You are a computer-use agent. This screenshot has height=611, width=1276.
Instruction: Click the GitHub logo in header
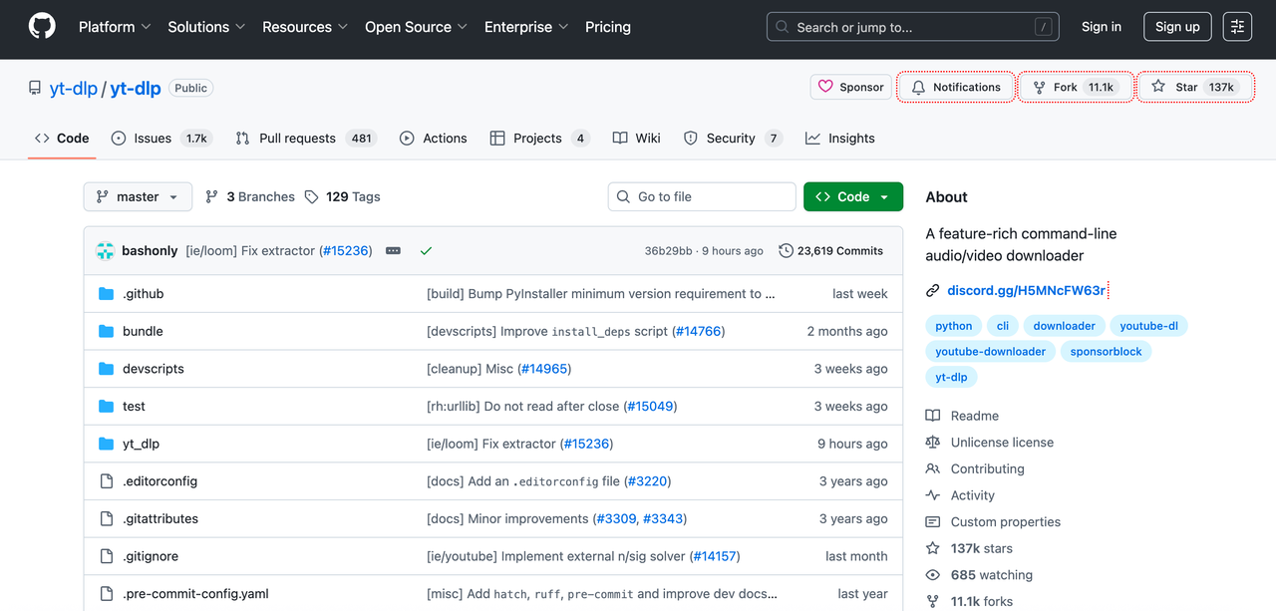[x=42, y=27]
